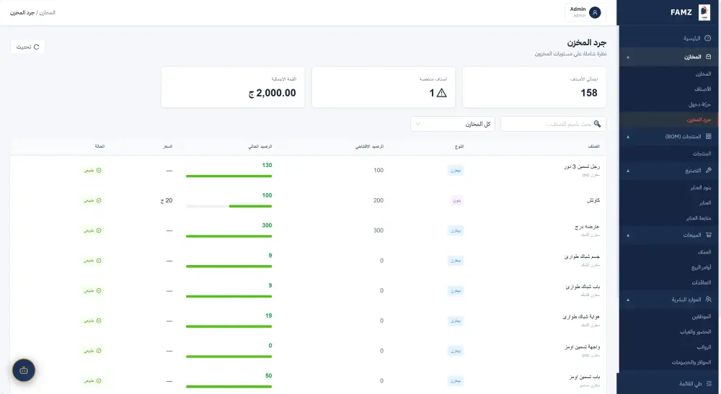This screenshot has width=721, height=394.
Task: Collapse the المبيعات section arrow
Action: pyautogui.click(x=628, y=235)
